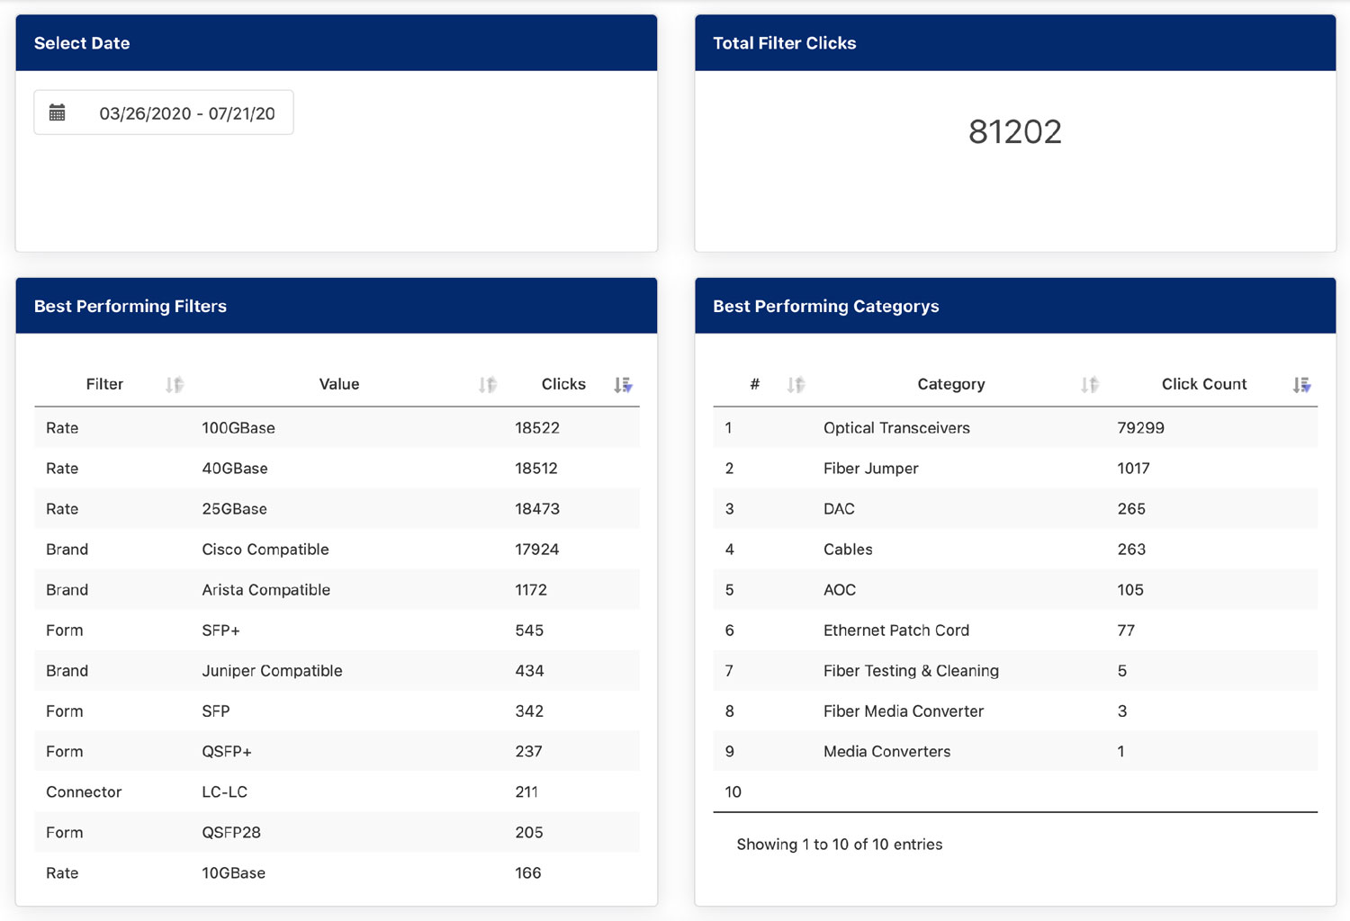Click clicks count 18473

(537, 509)
